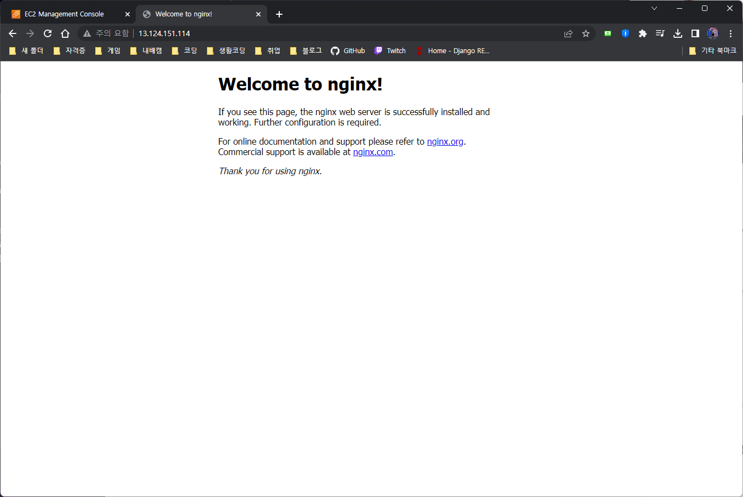Open the GitHub bookmark
743x497 pixels.
tap(348, 51)
